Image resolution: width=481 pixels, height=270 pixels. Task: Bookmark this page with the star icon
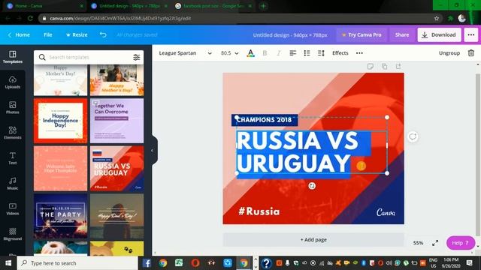[437, 18]
